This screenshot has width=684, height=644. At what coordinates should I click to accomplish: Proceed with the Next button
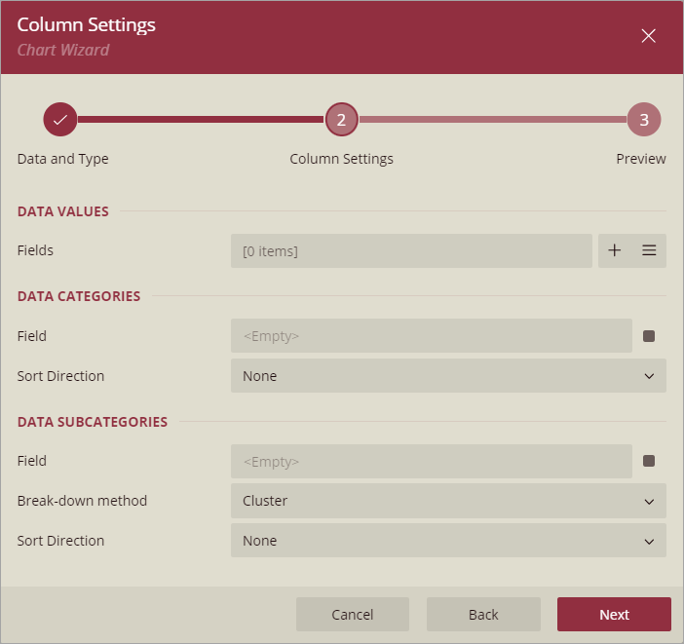tap(614, 615)
